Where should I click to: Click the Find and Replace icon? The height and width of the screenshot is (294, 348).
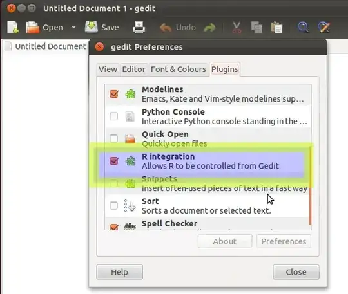324,27
